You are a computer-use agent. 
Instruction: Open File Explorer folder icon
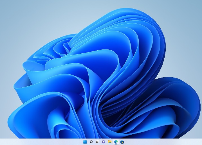click(x=110, y=142)
